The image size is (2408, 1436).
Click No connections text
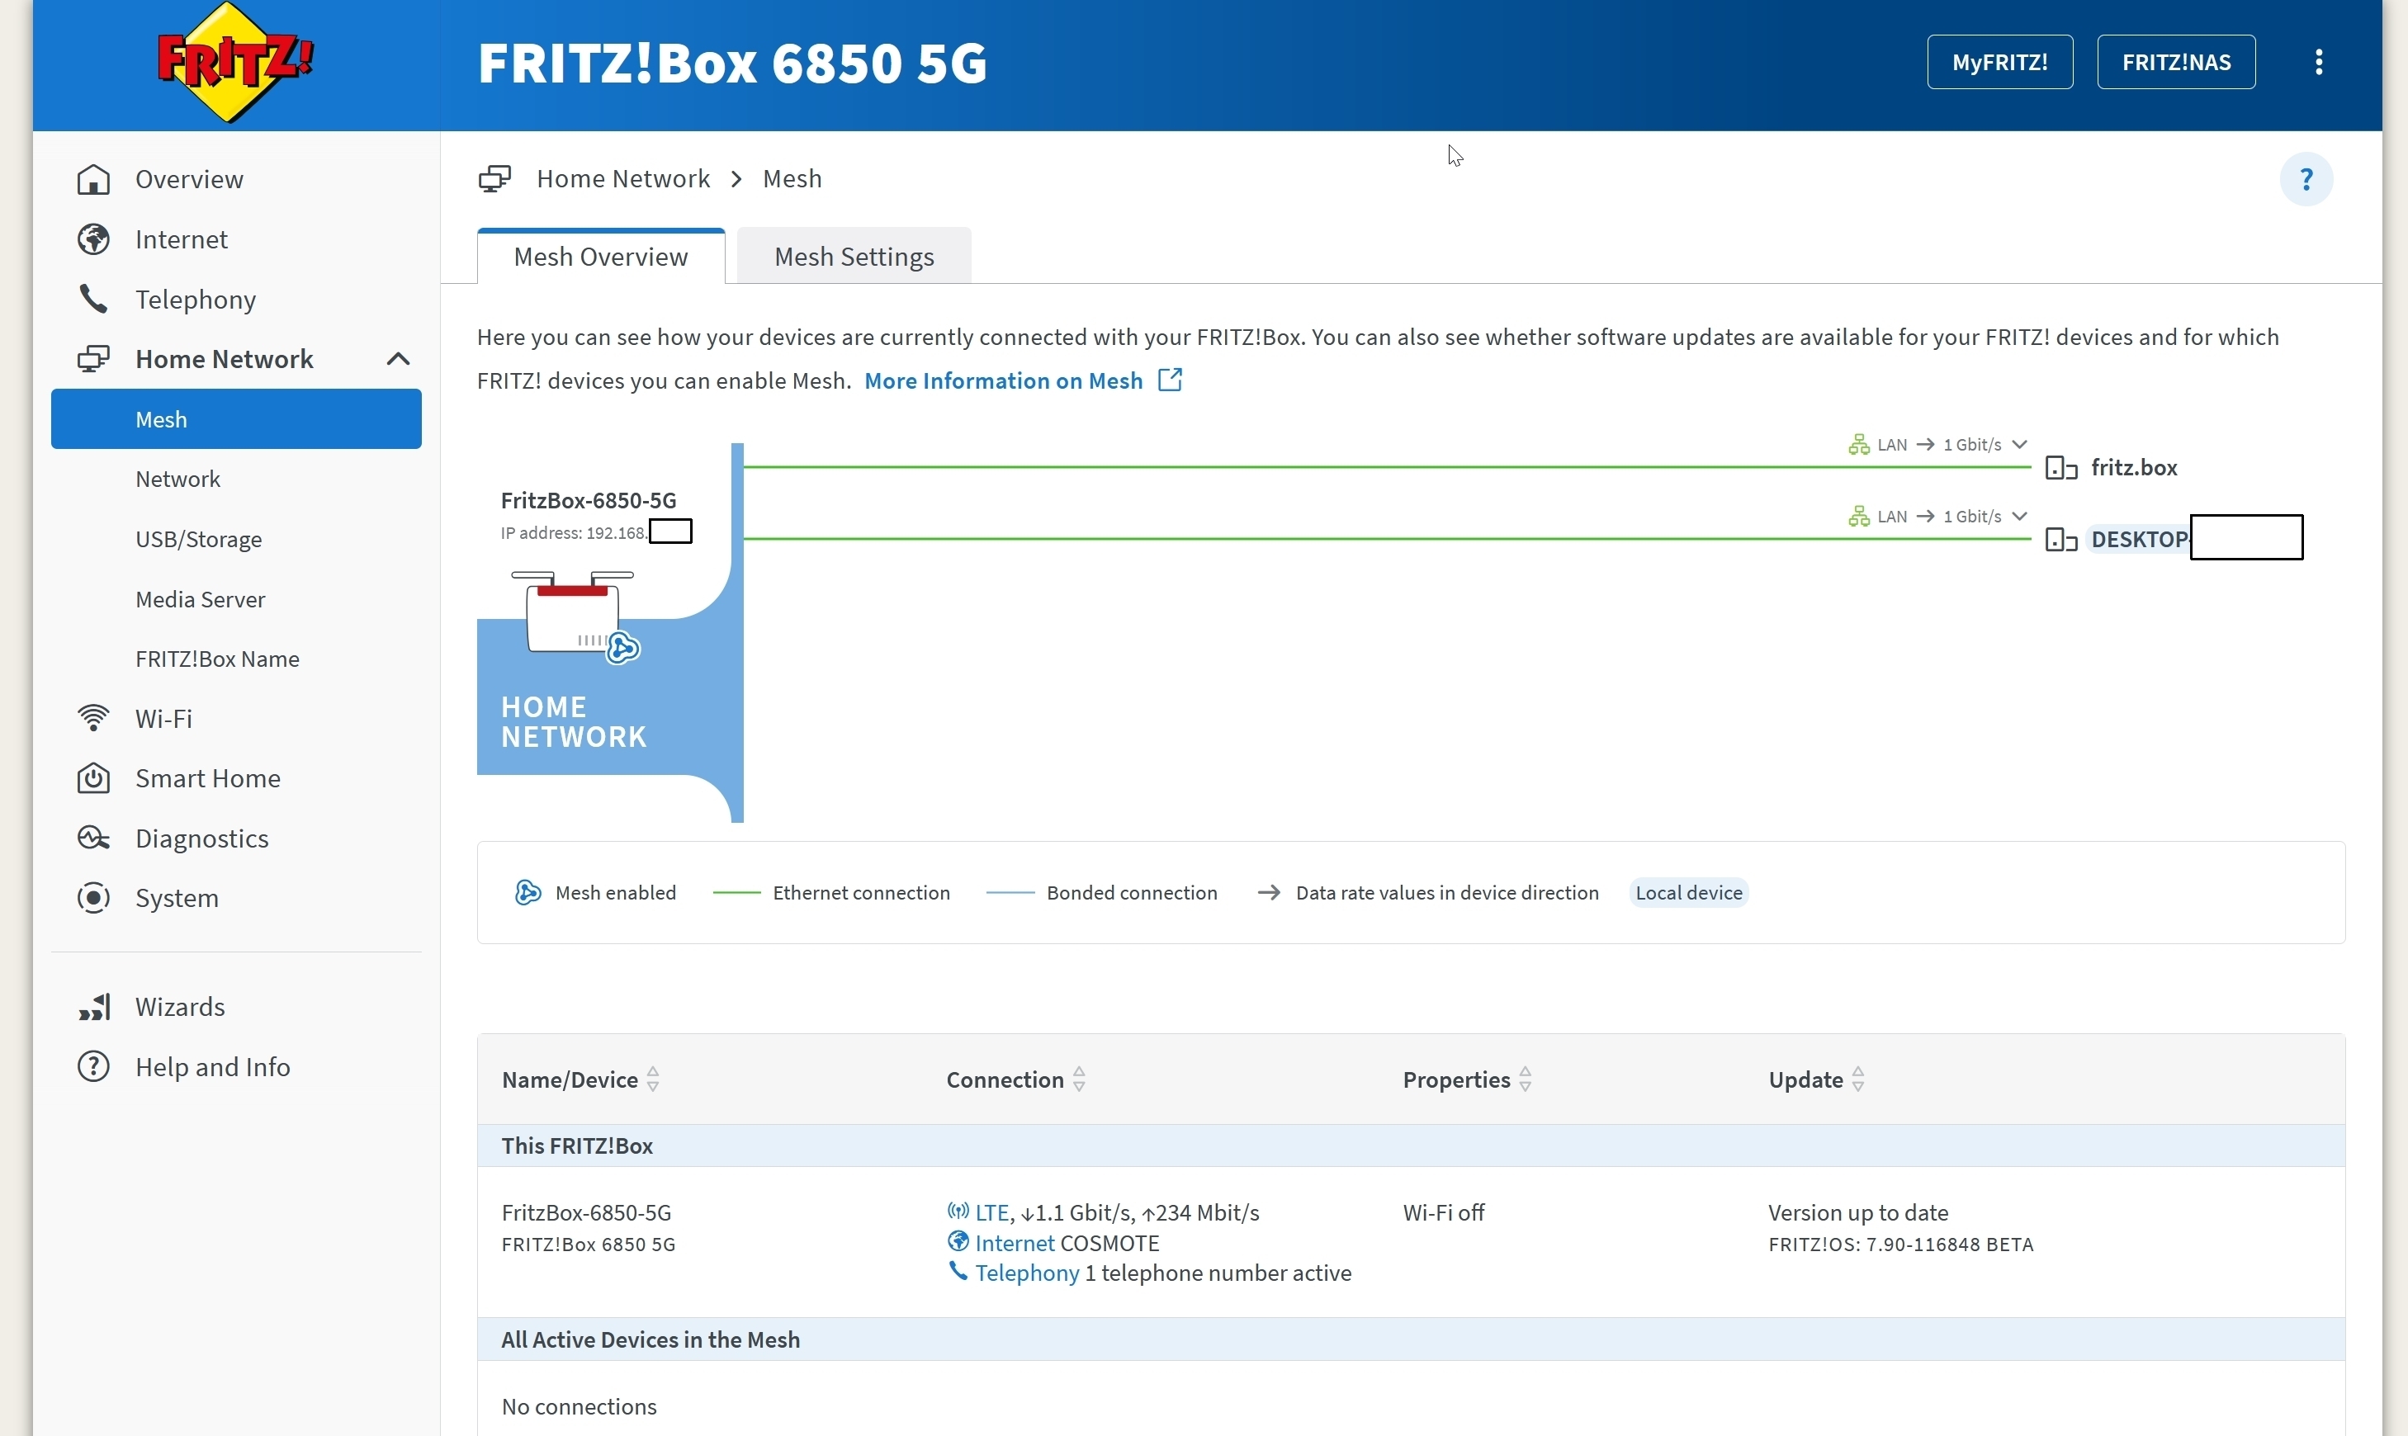click(x=579, y=1406)
